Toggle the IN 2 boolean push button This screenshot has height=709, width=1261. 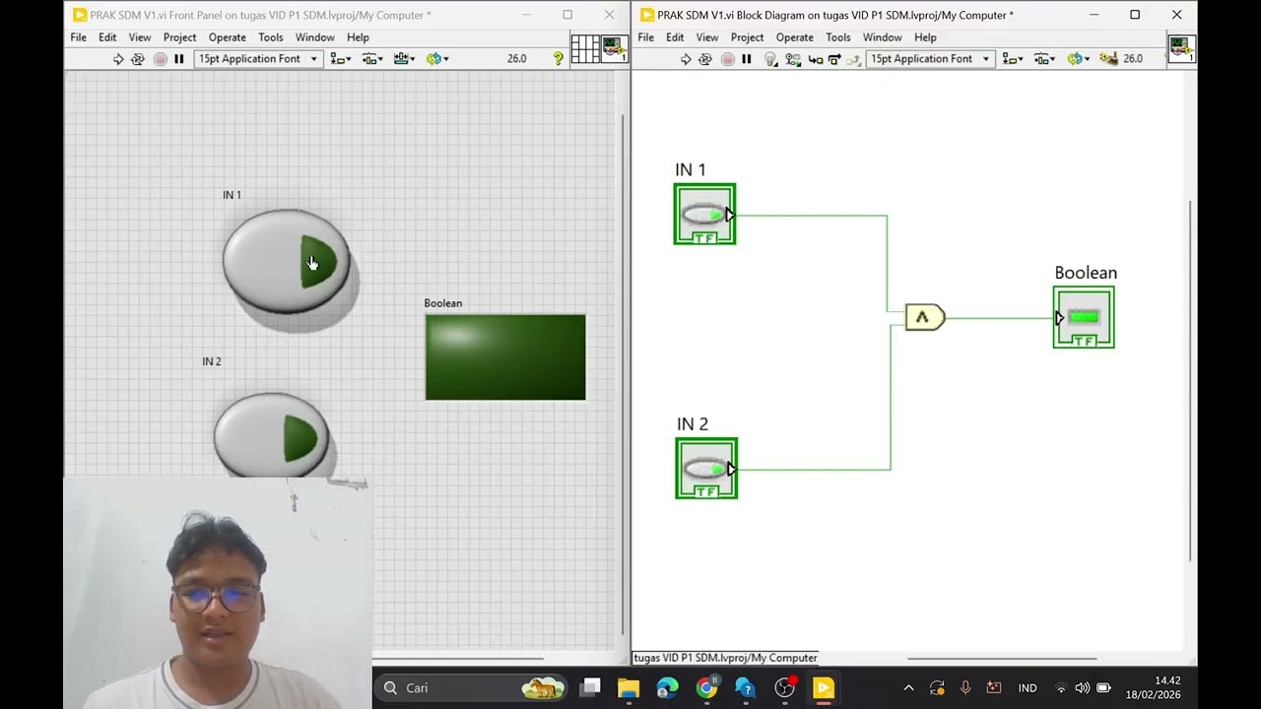(272, 435)
